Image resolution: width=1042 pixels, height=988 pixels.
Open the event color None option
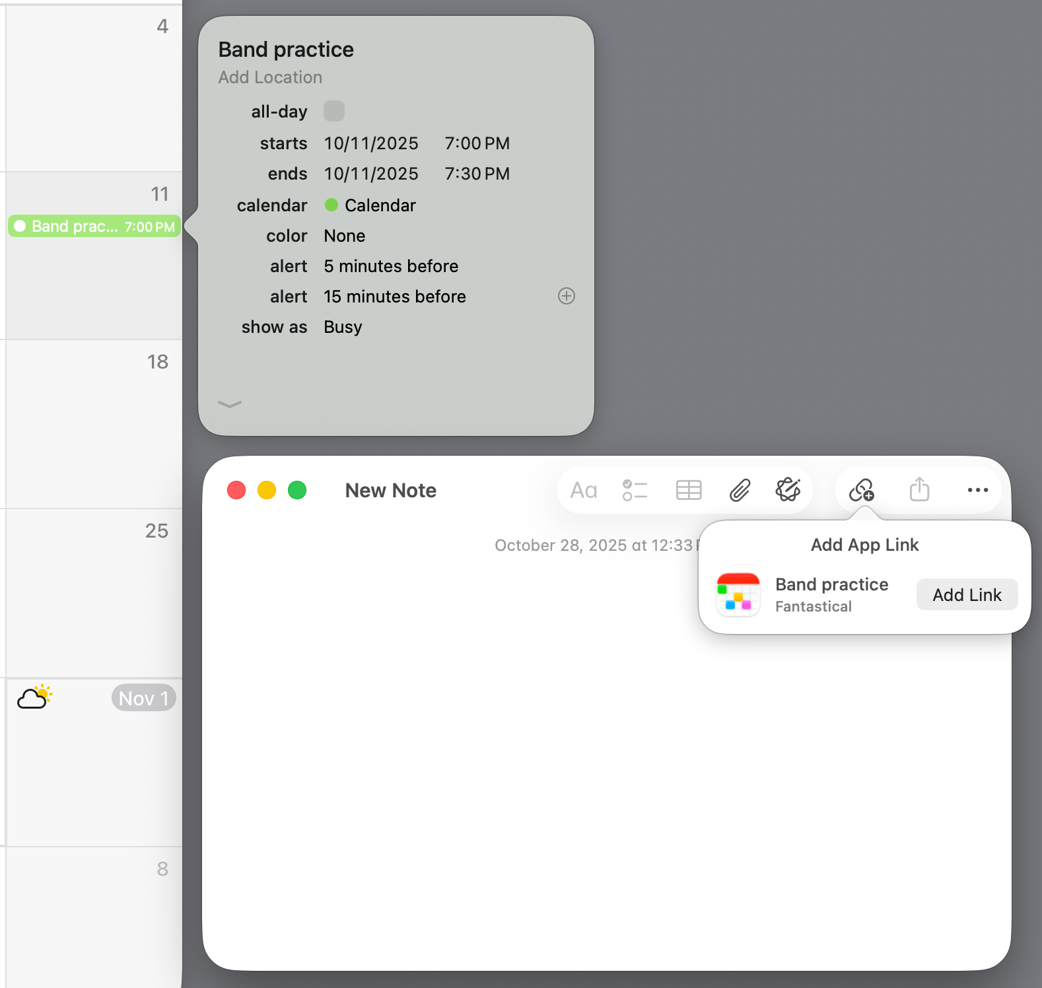coord(344,236)
